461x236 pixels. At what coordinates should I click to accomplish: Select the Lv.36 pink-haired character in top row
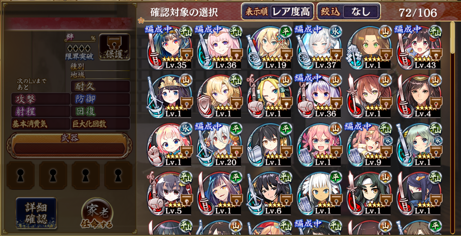click(x=219, y=47)
